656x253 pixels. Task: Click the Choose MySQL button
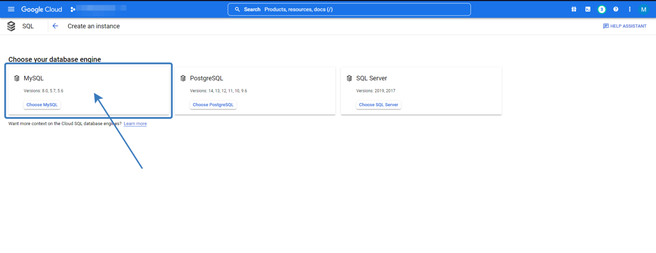coord(42,105)
